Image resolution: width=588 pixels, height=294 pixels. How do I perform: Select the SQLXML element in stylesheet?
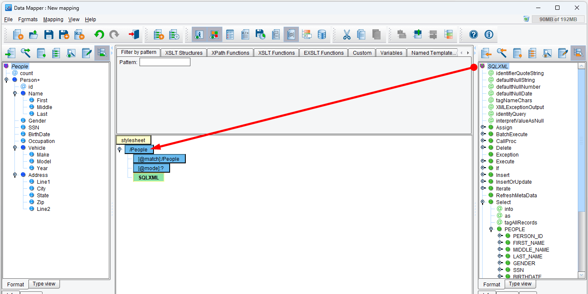pyautogui.click(x=148, y=178)
